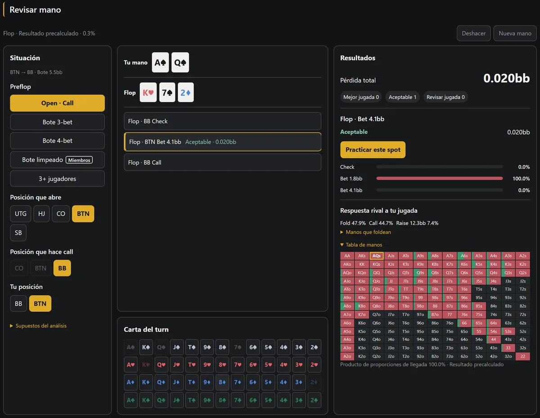Viewport: 540px width, 418px height.
Task: Pick the ace of clubs turn card
Action: [x=131, y=400]
